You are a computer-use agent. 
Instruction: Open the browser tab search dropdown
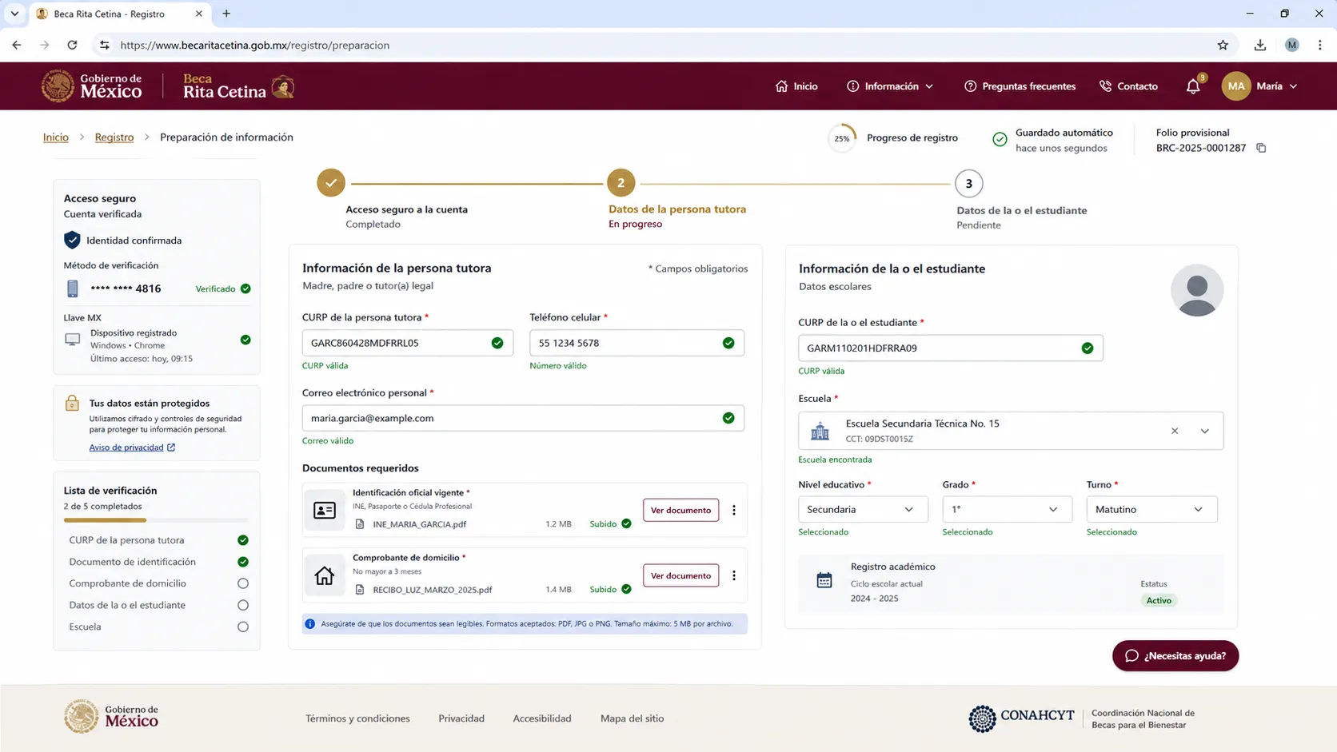coord(14,14)
